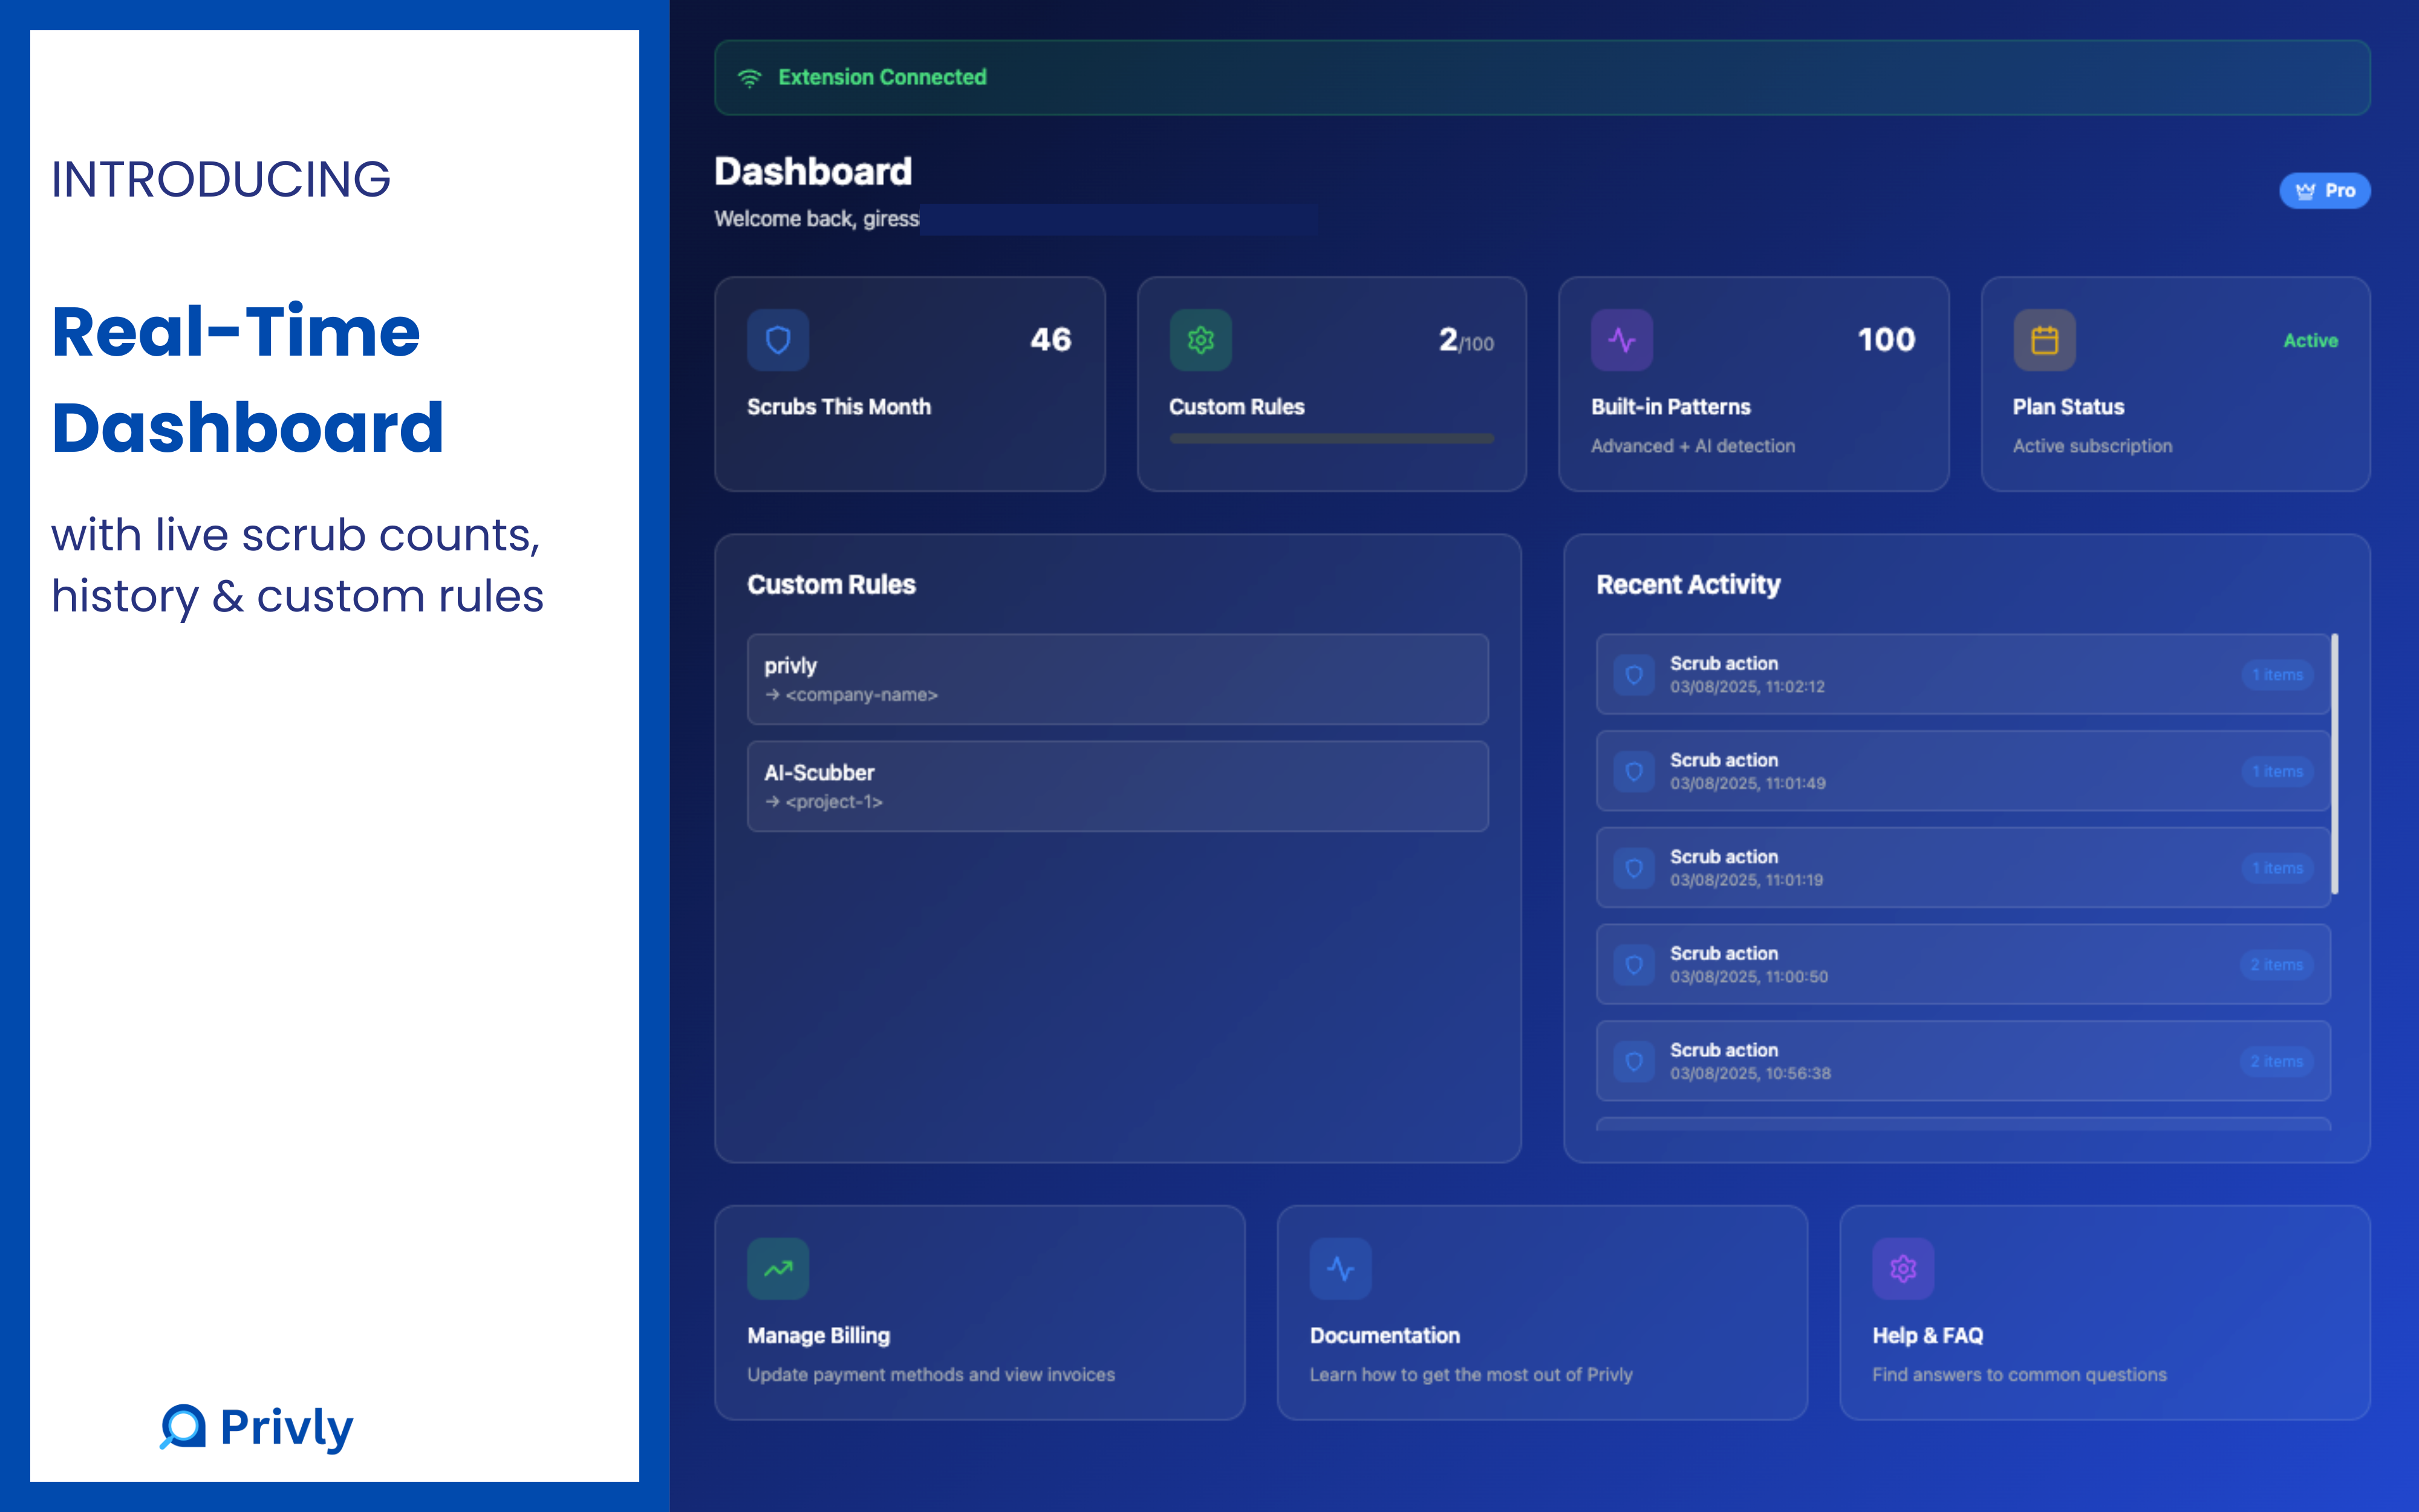The height and width of the screenshot is (1512, 2419).
Task: Click the Built-in Patterns value 100
Action: point(1886,340)
